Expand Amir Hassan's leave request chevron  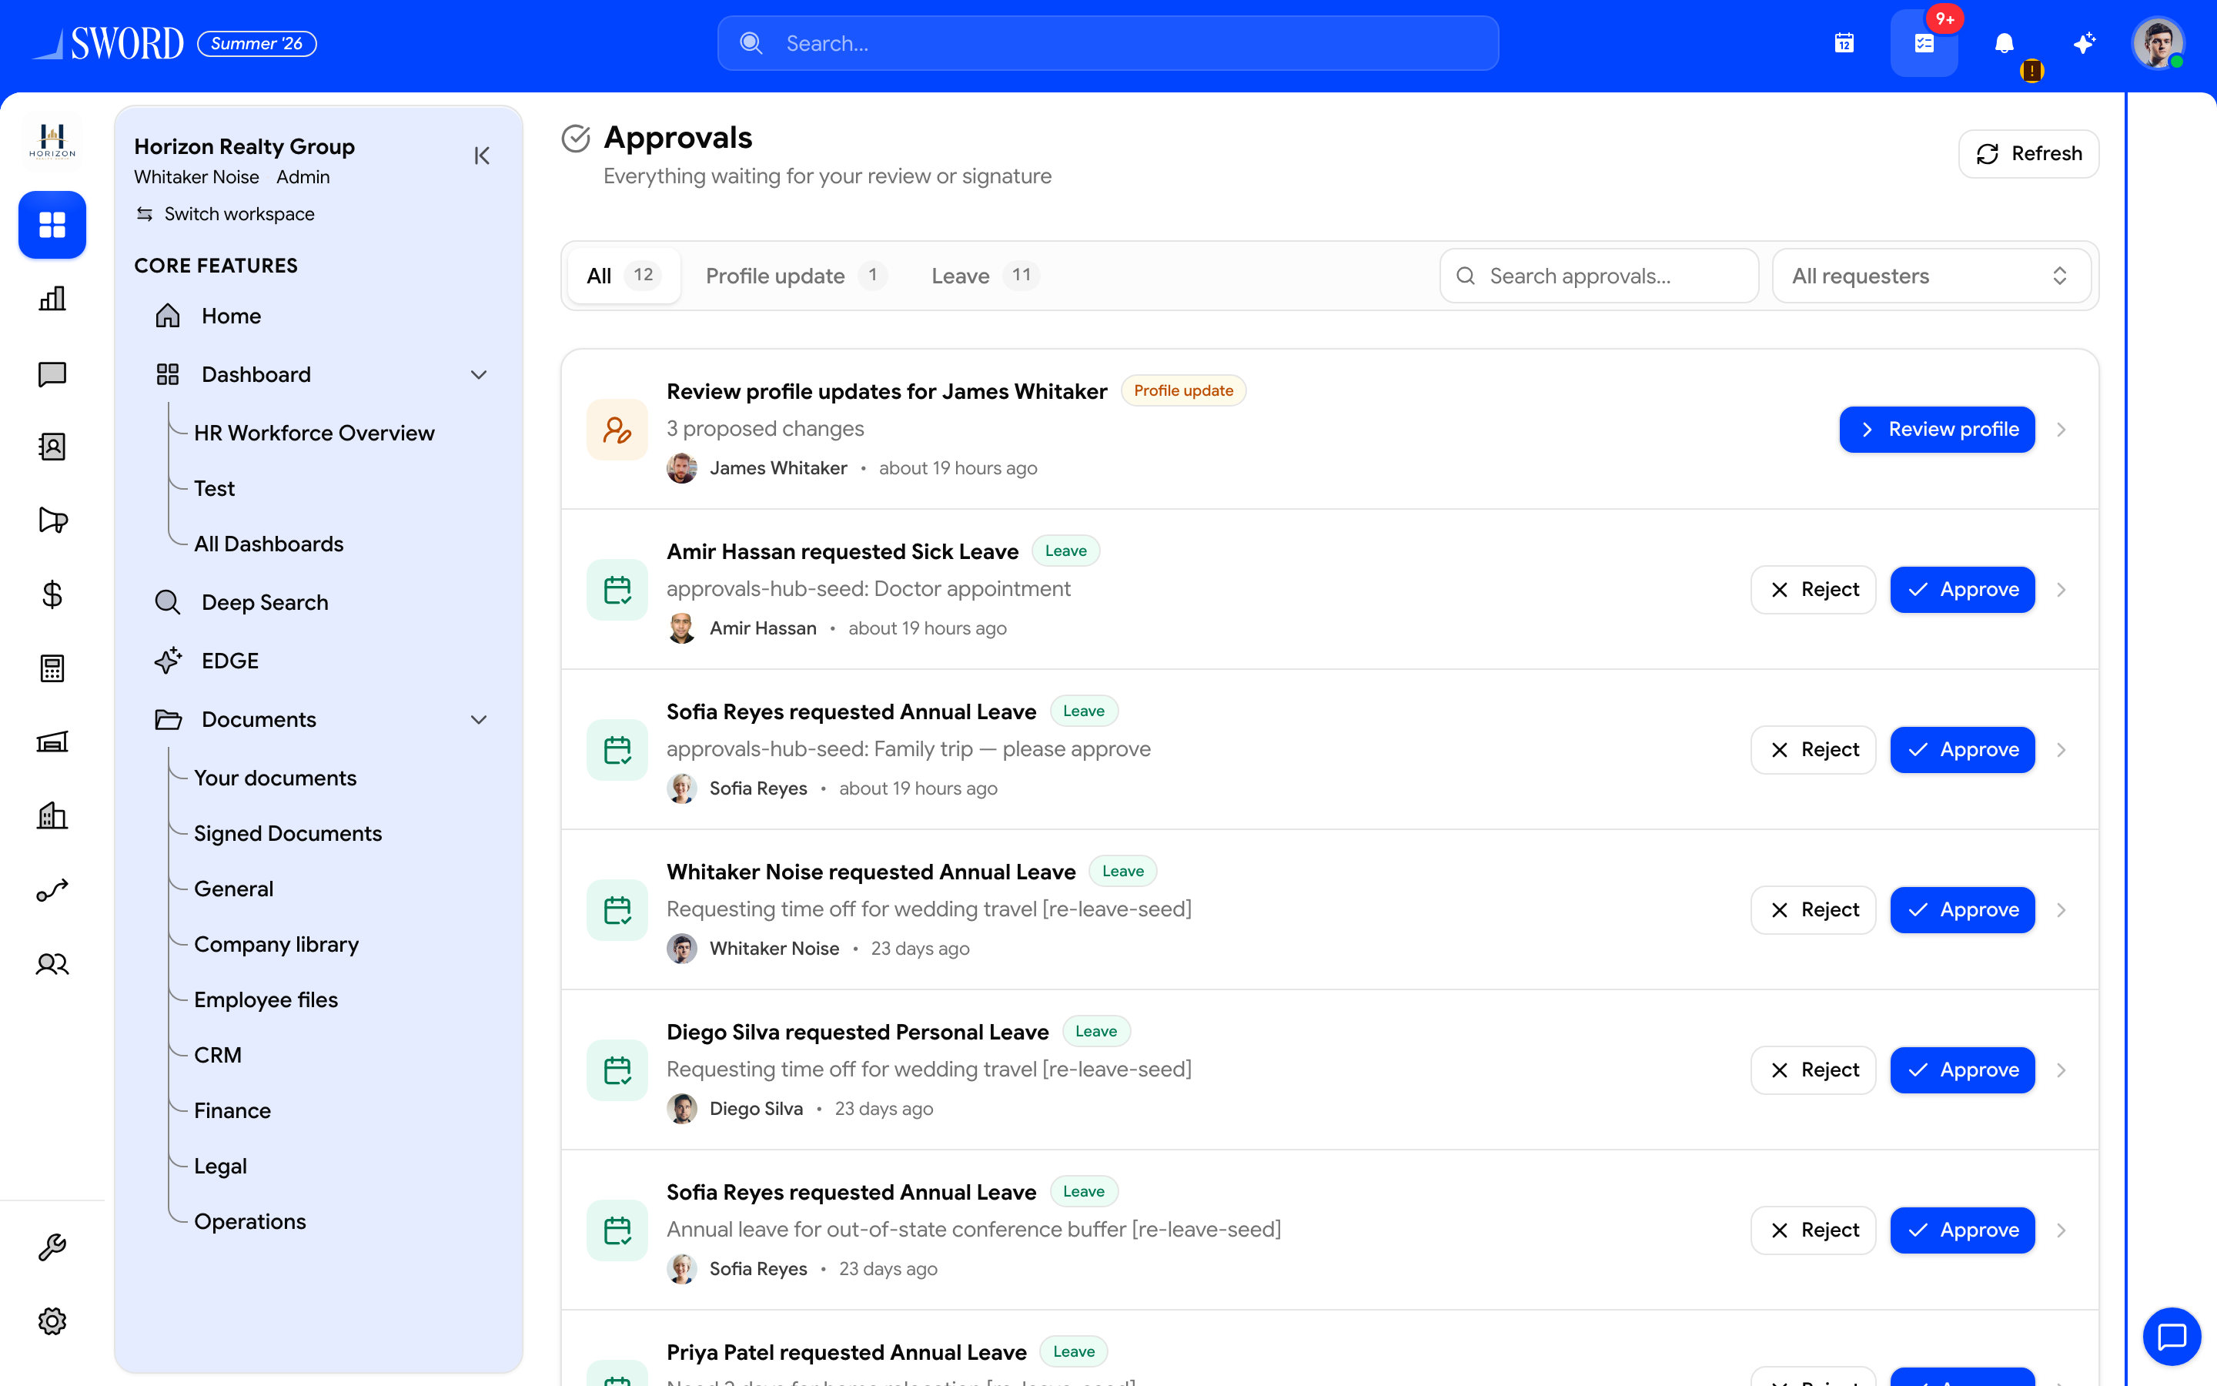pyautogui.click(x=2062, y=589)
